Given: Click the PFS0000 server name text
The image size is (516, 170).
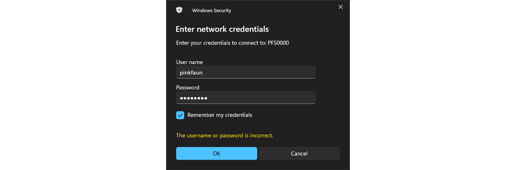Looking at the screenshot, I should (279, 43).
